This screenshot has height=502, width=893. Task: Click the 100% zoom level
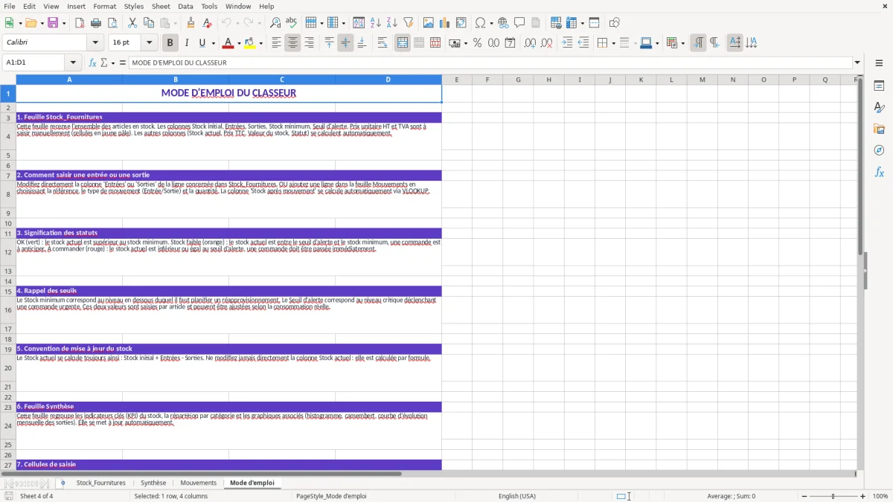click(x=880, y=496)
